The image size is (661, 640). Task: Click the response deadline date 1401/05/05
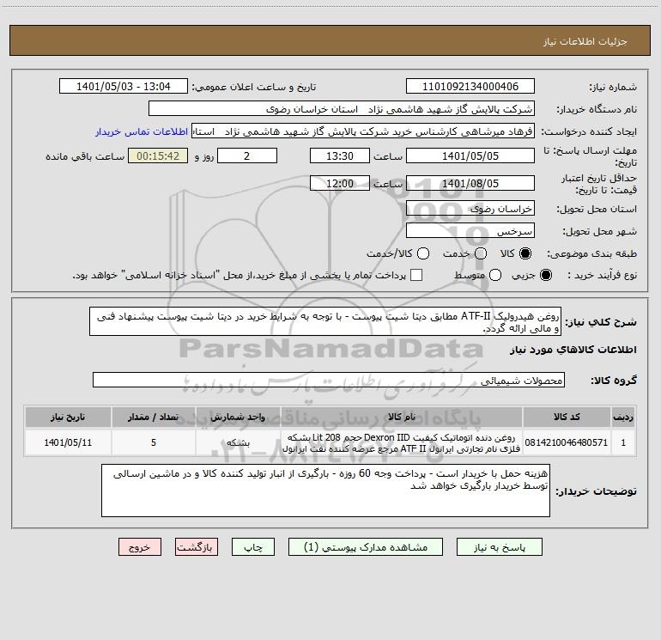(470, 155)
